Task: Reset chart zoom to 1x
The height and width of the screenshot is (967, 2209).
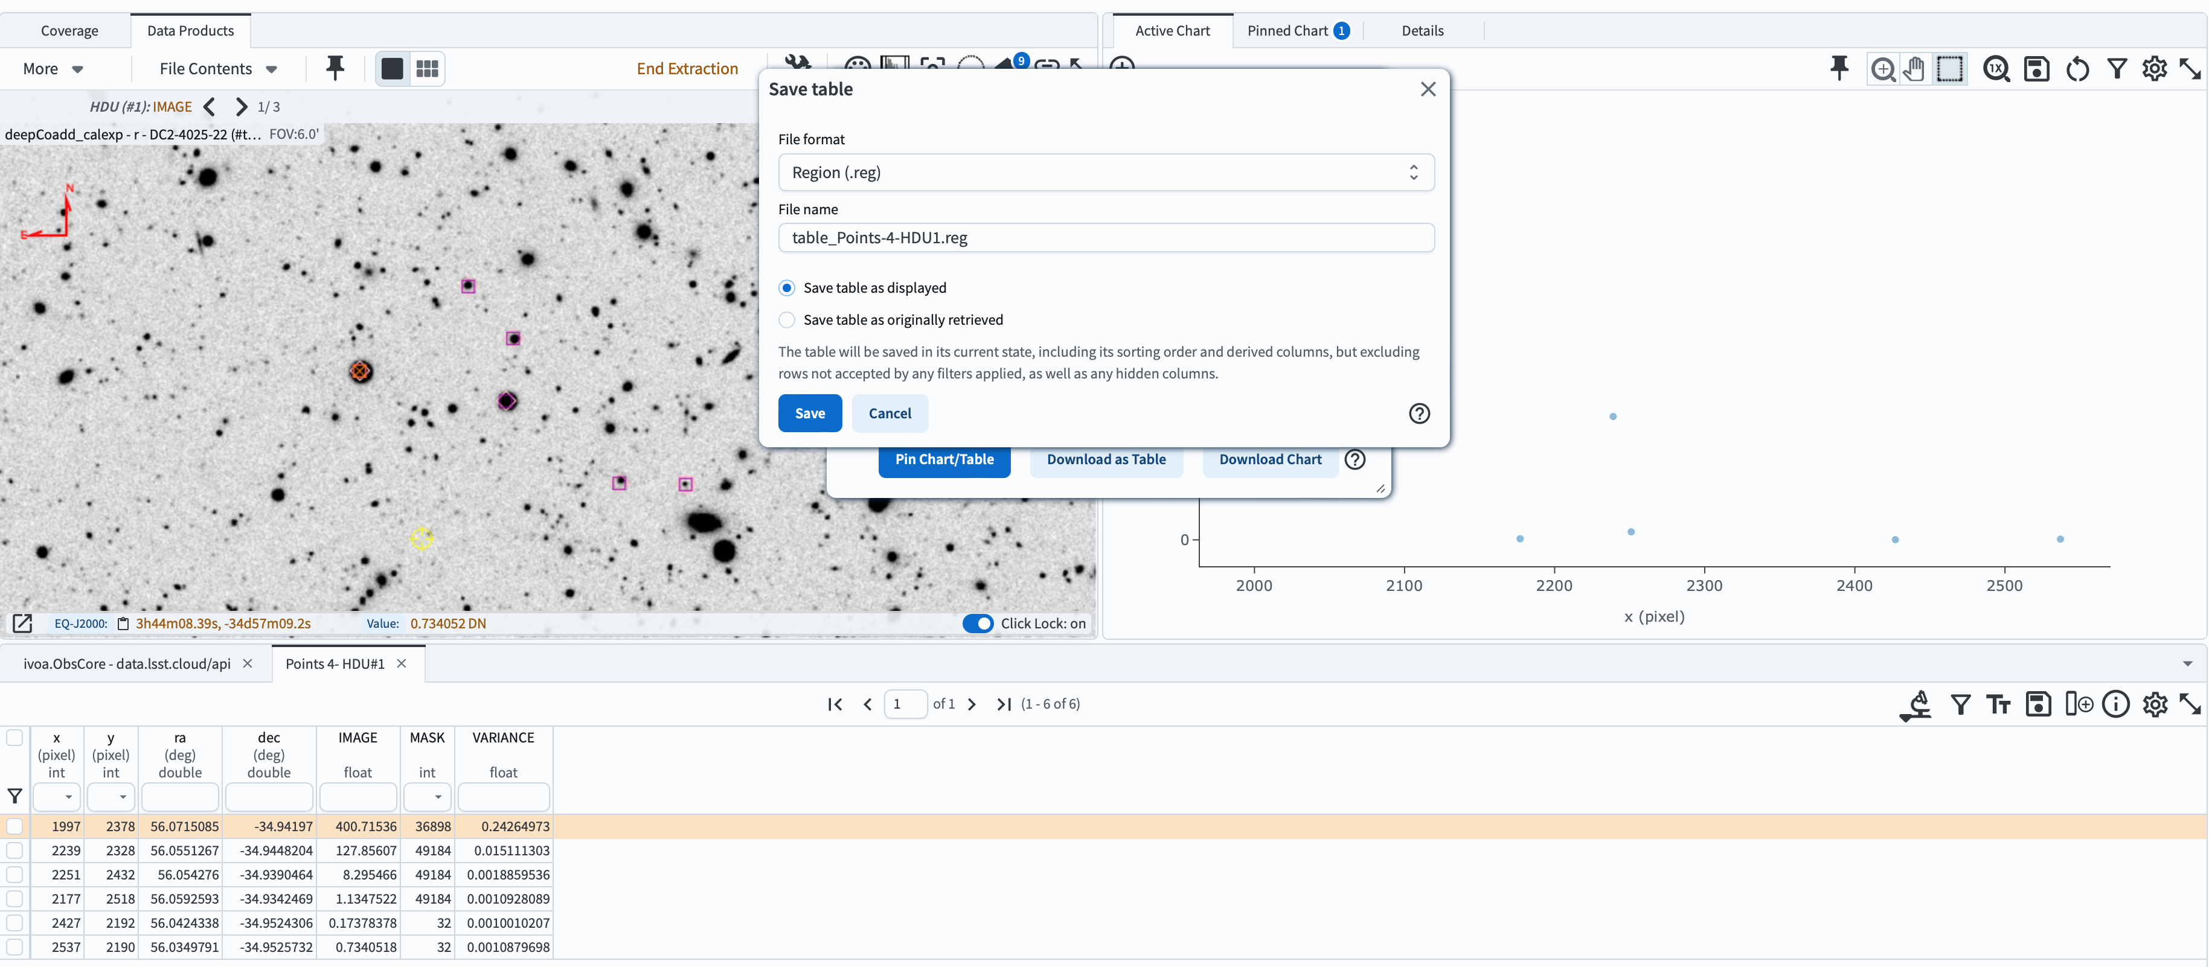Action: [x=1995, y=69]
